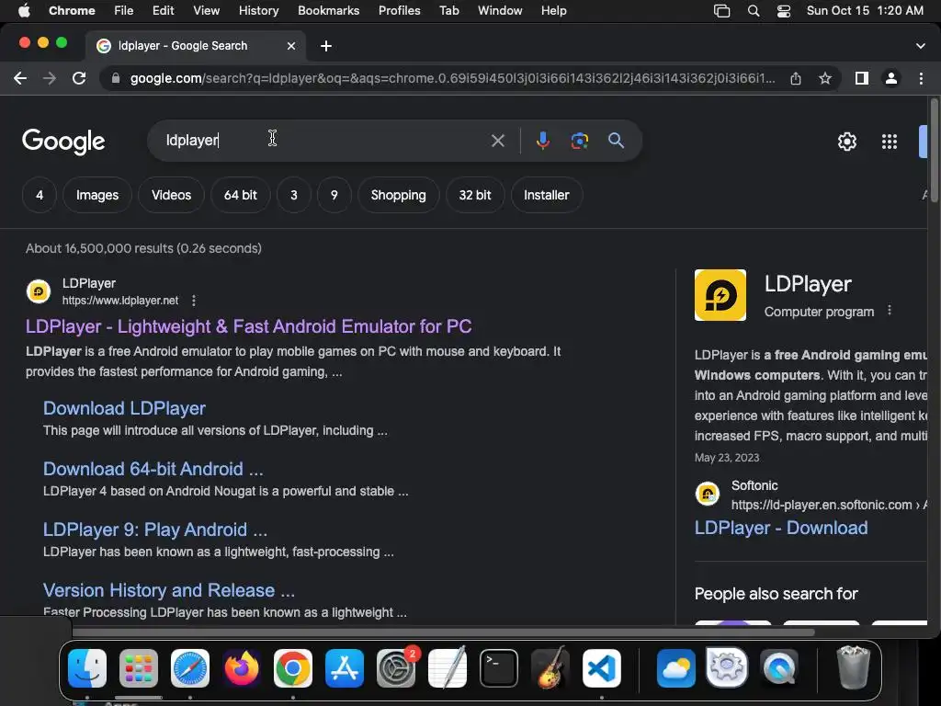The image size is (941, 706).
Task: Open Chrome three-dot menu
Action: click(x=921, y=78)
